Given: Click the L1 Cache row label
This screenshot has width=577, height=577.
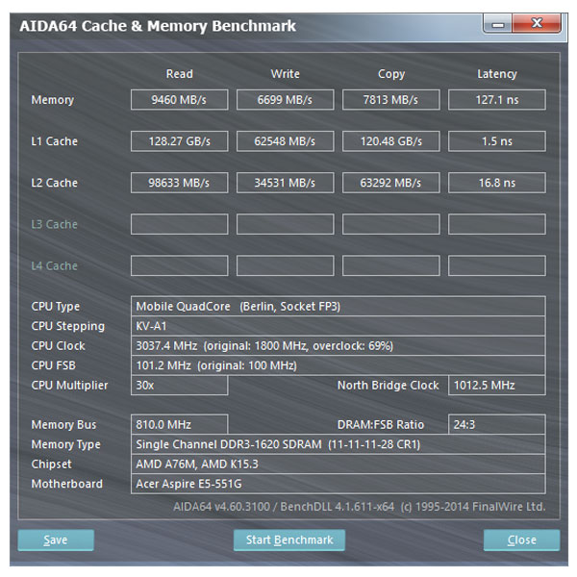Looking at the screenshot, I should coord(54,141).
